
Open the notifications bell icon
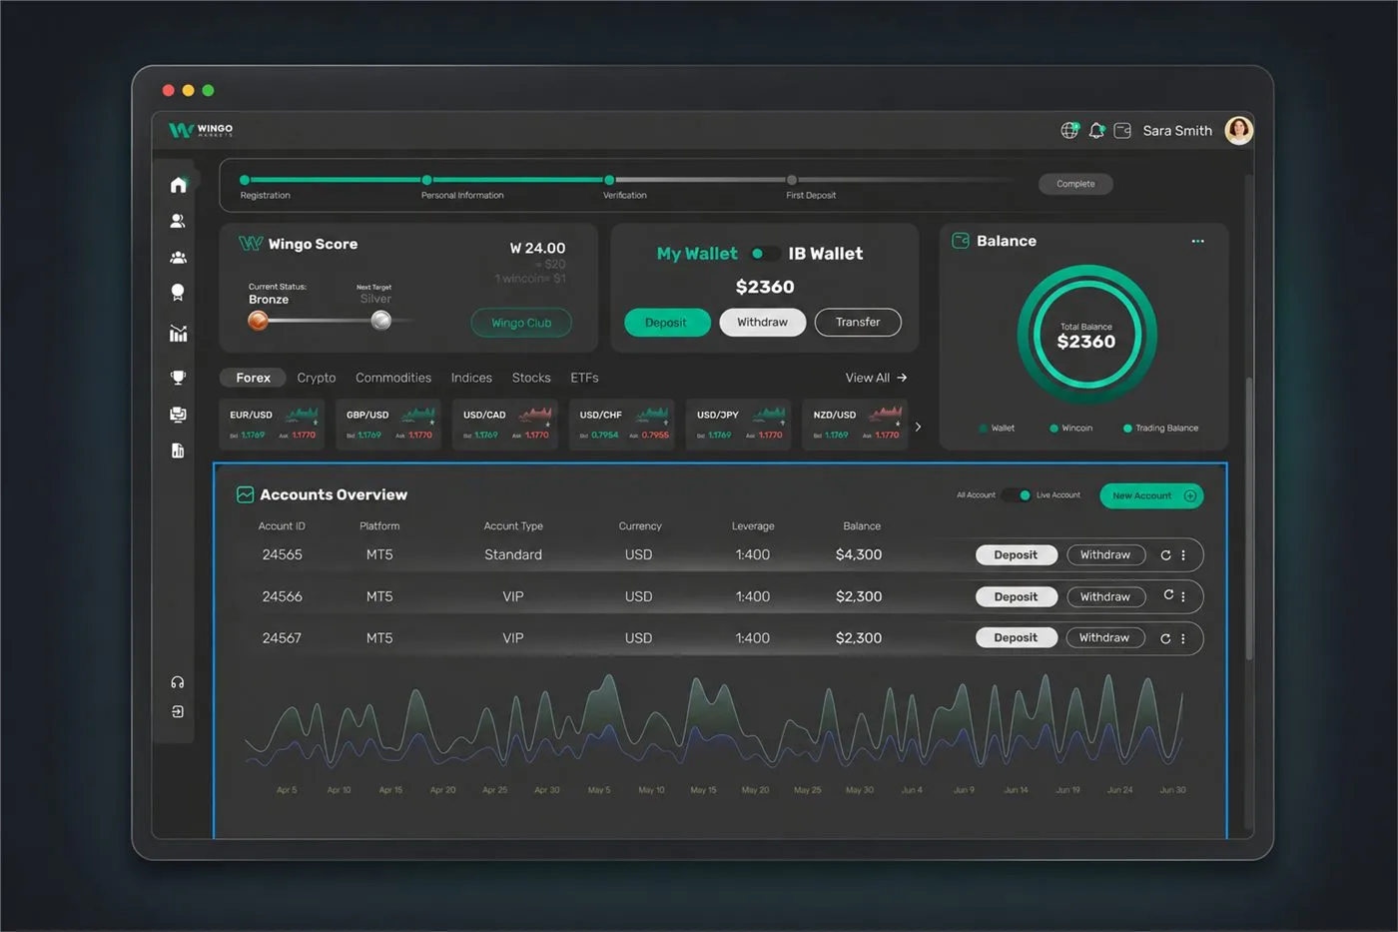(x=1096, y=130)
